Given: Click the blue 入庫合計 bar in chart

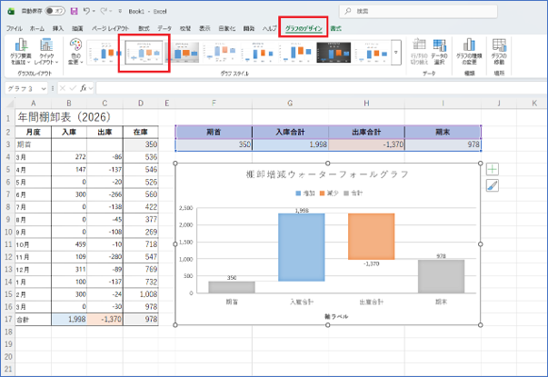Looking at the screenshot, I should pyautogui.click(x=302, y=247).
